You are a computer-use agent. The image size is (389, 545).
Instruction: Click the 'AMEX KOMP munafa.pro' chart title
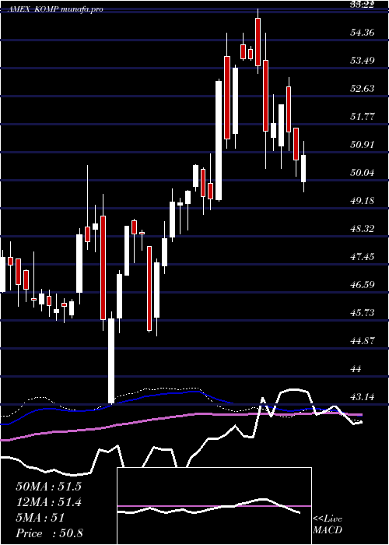pyautogui.click(x=55, y=9)
